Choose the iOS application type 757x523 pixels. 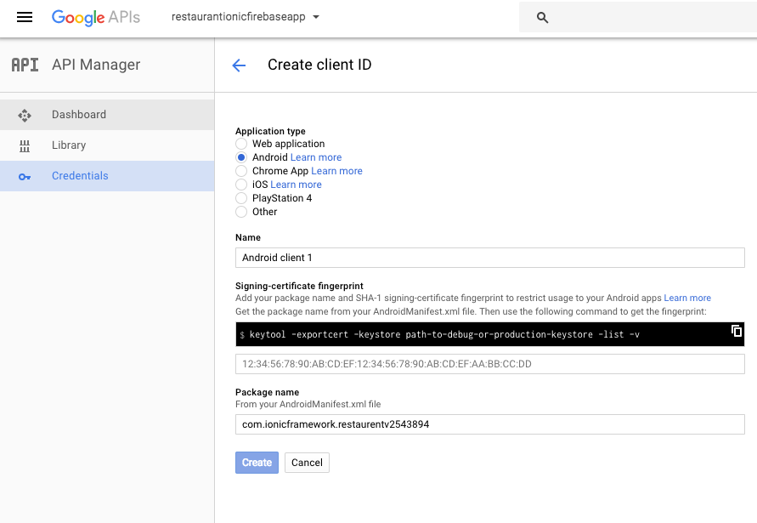241,185
